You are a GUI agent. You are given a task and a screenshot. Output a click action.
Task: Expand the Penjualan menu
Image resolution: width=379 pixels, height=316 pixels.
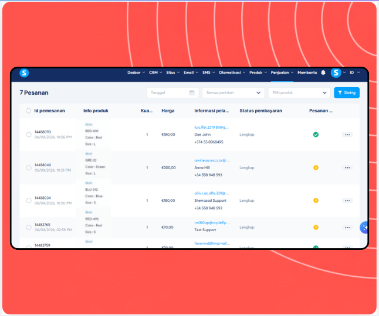pyautogui.click(x=282, y=73)
